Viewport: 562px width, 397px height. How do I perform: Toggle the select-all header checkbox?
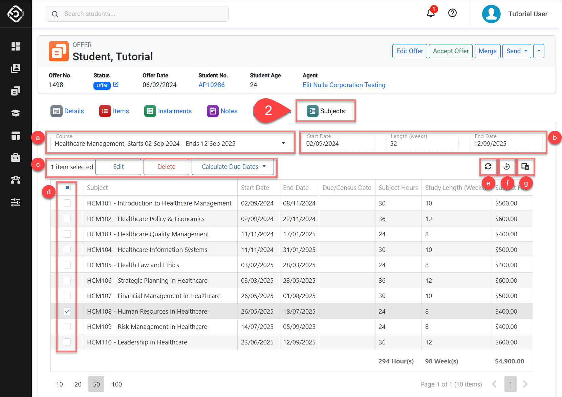pos(67,187)
